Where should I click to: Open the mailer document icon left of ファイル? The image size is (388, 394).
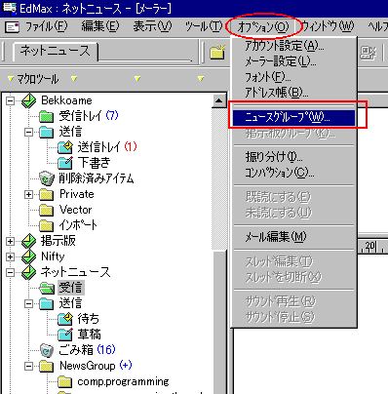tap(13, 27)
